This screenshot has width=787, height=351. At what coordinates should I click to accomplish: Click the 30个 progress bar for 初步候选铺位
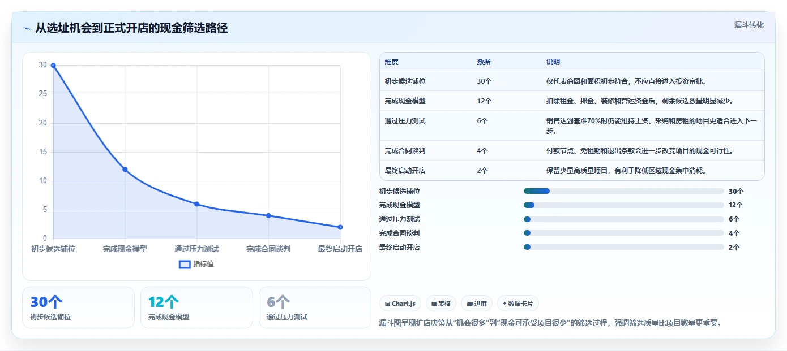tap(624, 191)
